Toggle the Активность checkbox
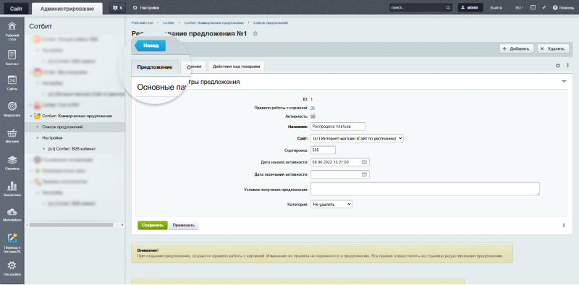The width and height of the screenshot is (579, 285). [x=313, y=116]
